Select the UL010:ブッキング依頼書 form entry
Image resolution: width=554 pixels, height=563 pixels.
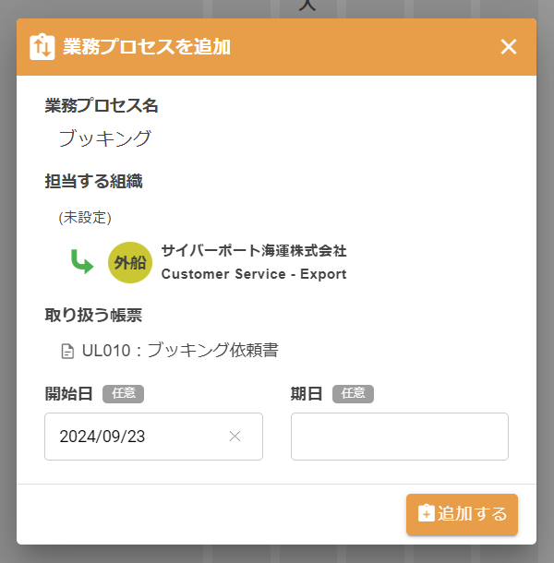tap(180, 351)
